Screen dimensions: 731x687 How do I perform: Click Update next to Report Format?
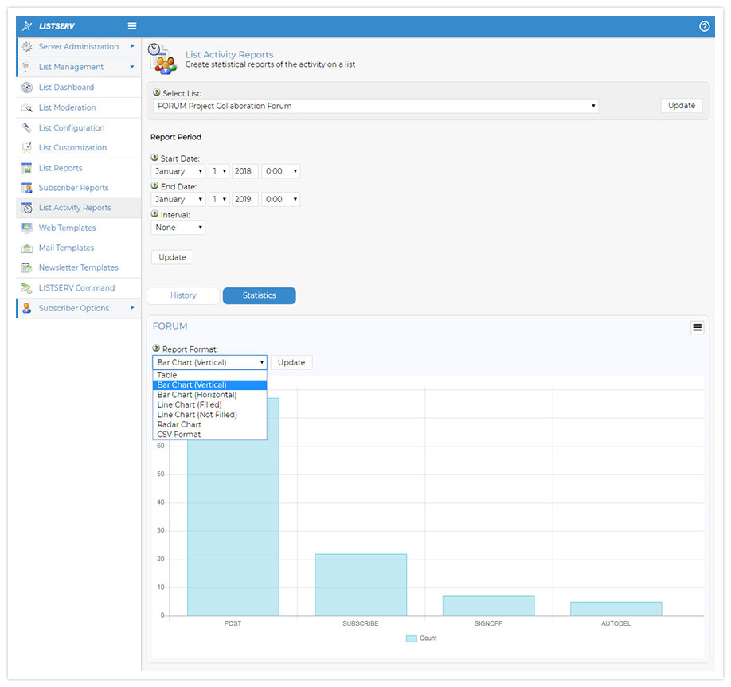[x=291, y=363]
